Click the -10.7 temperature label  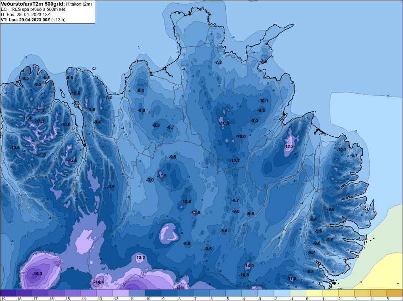235,161
